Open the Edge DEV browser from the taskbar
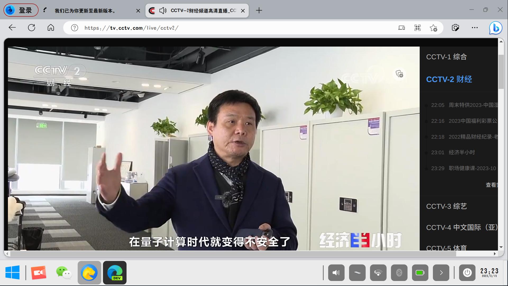 coord(115,273)
